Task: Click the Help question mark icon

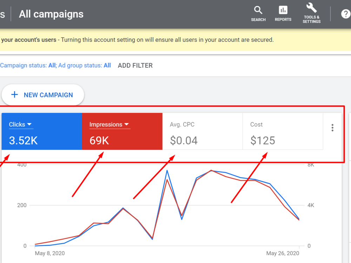Action: [346, 14]
